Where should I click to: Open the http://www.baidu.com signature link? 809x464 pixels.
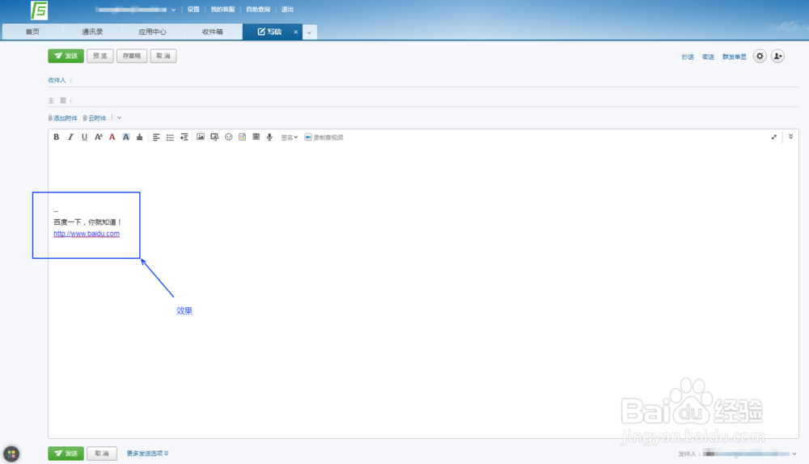(87, 234)
